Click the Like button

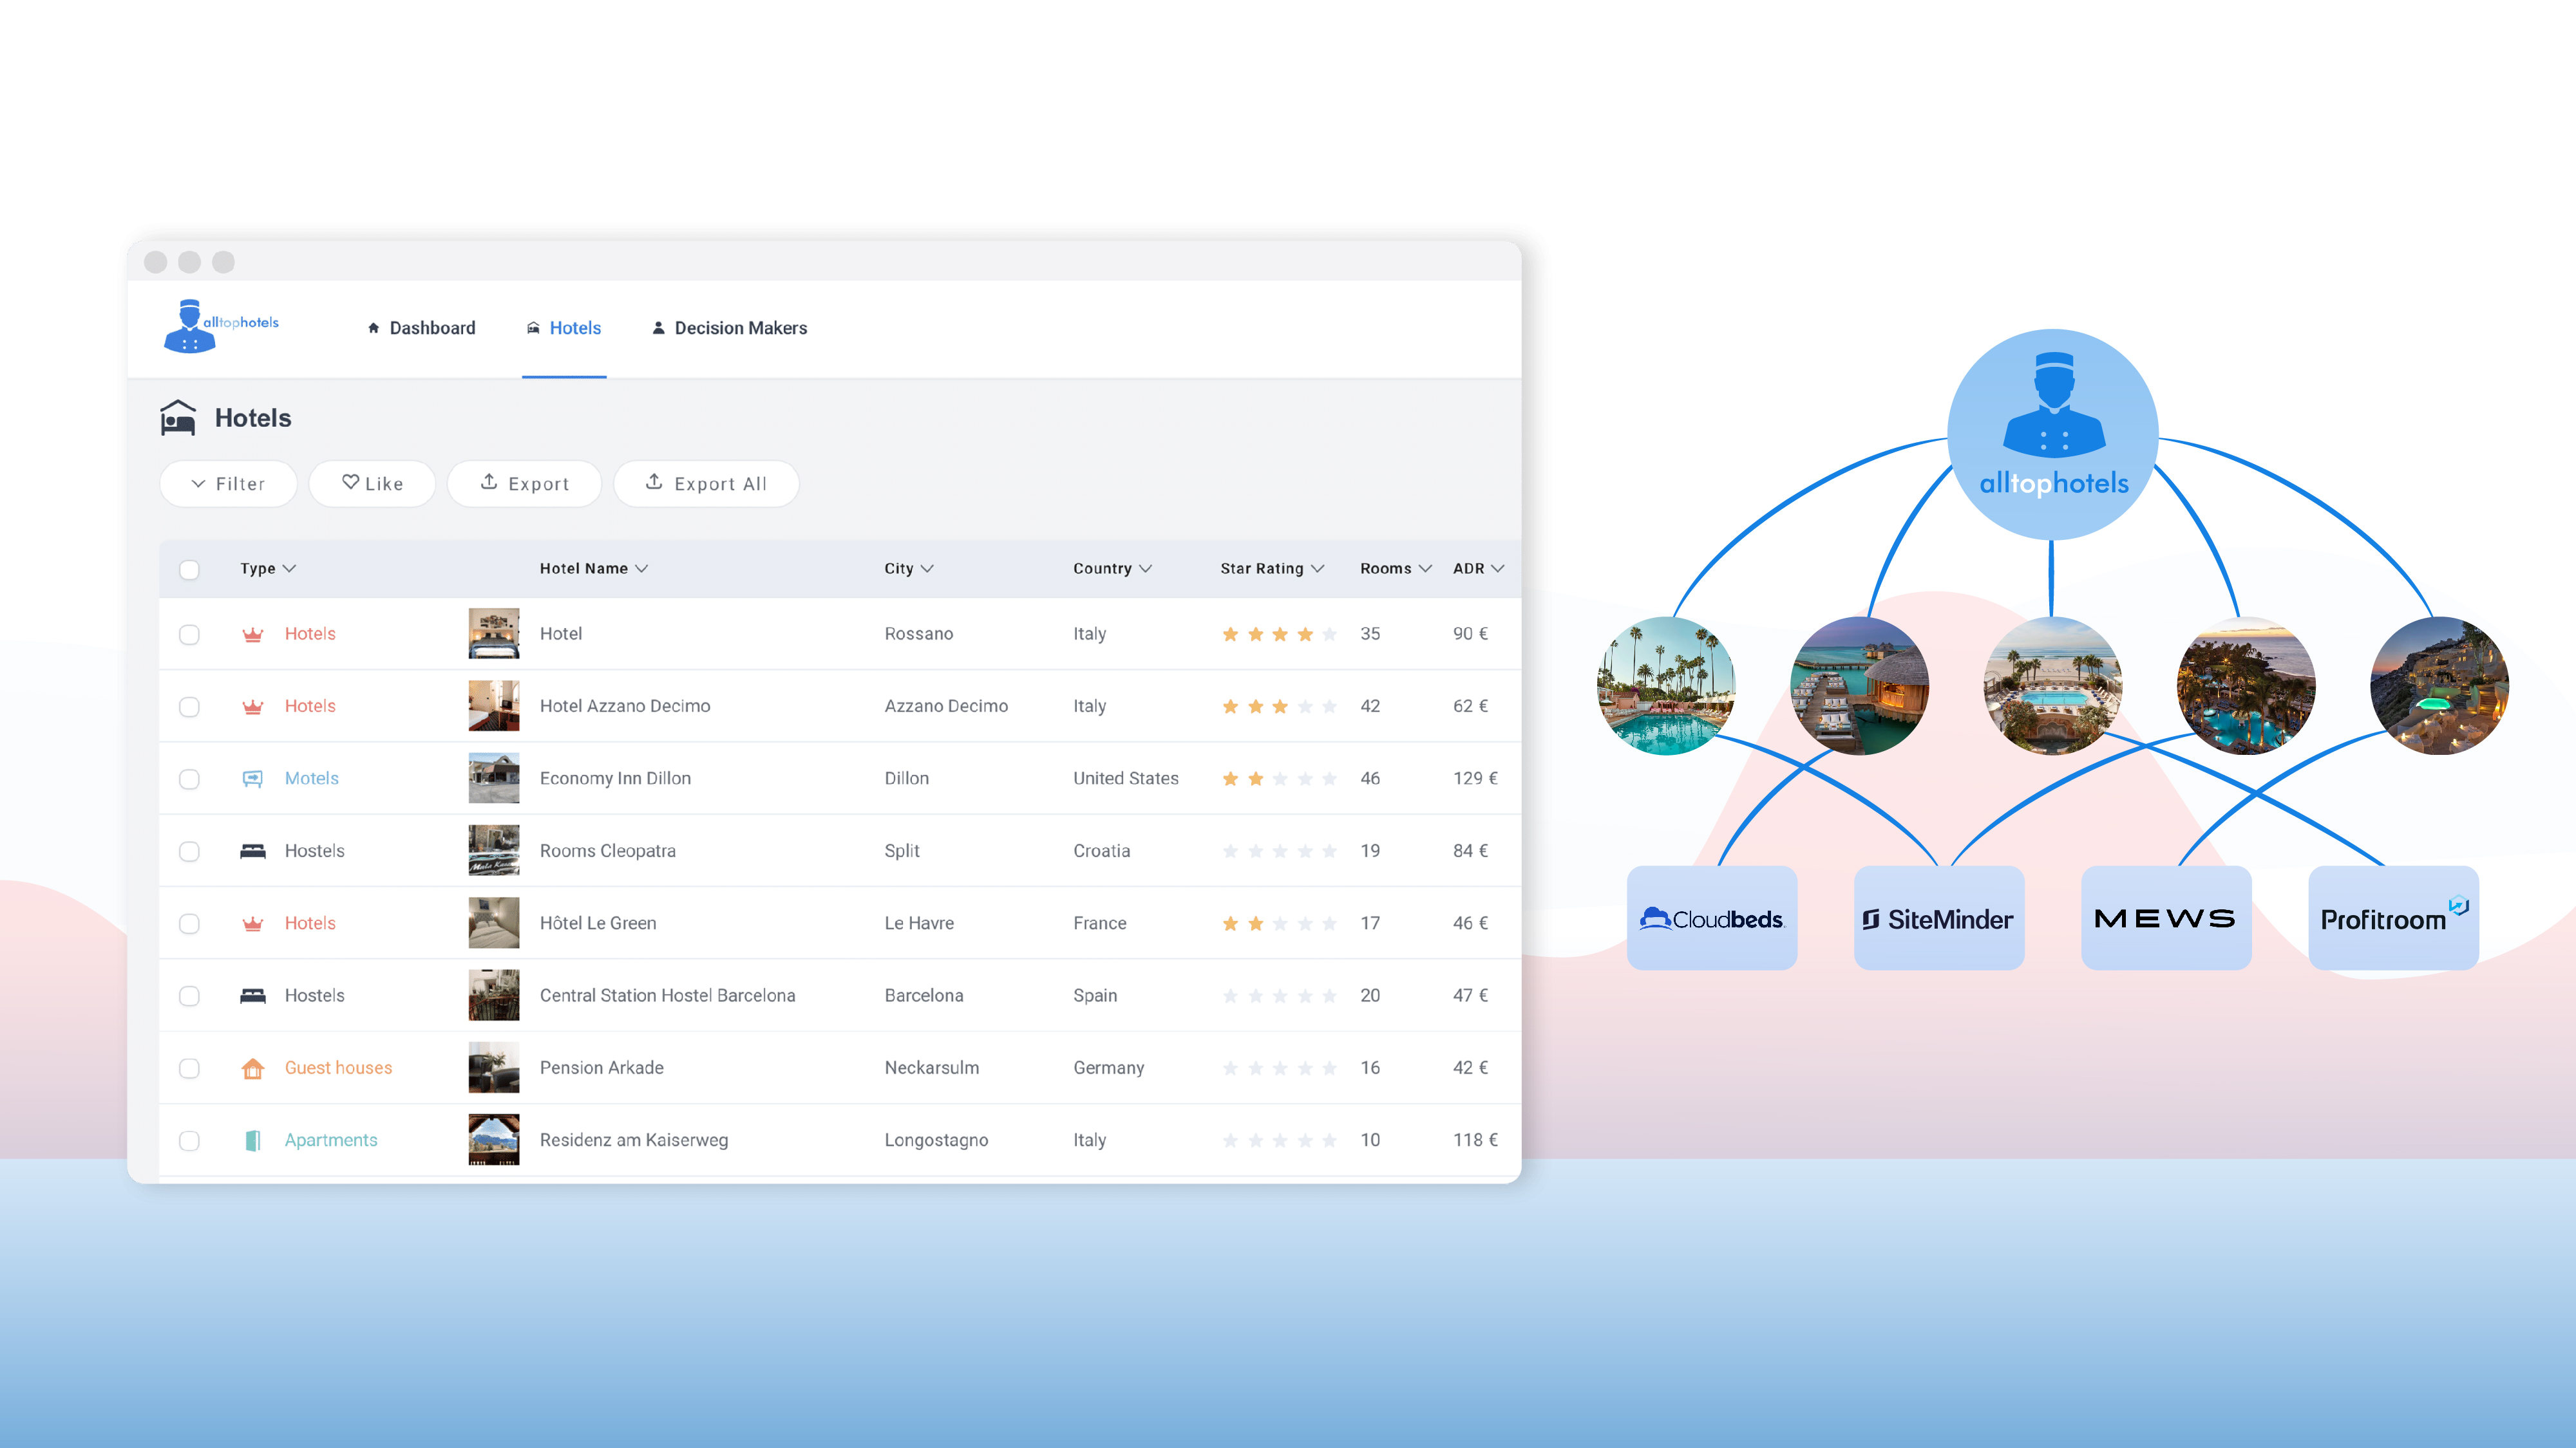click(372, 484)
